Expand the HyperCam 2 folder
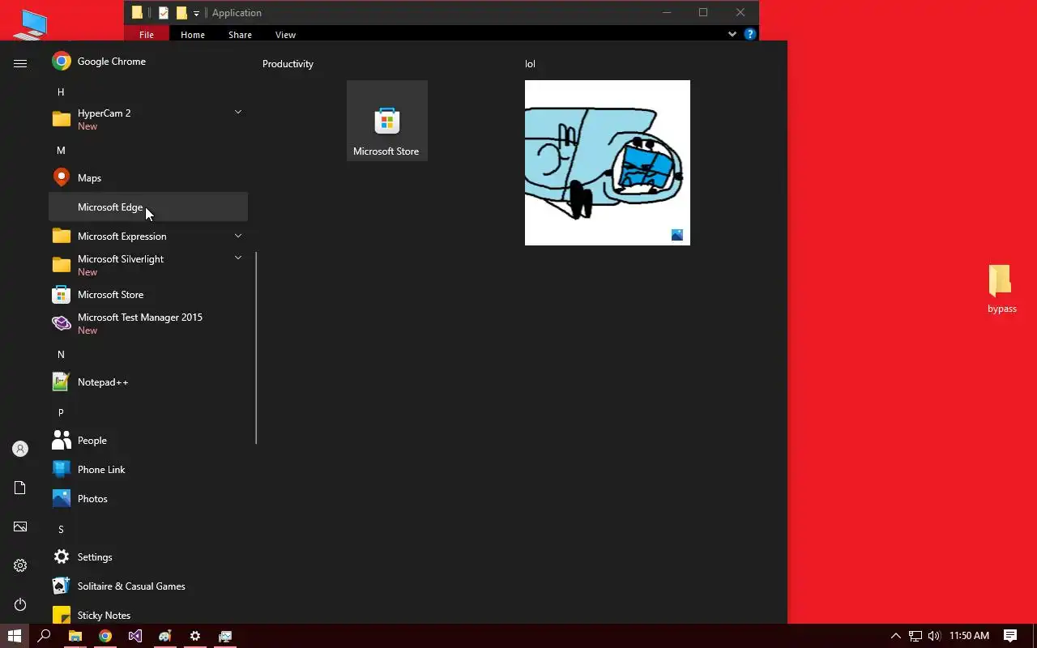Image resolution: width=1037 pixels, height=648 pixels. (148, 120)
